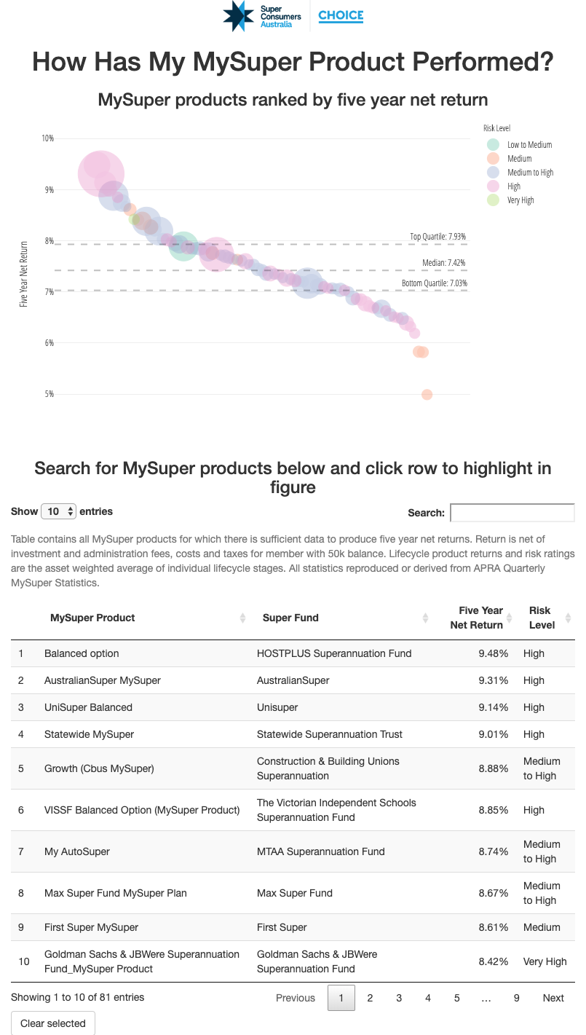Toggle Medium to High legend marker
Viewport: 586px width, 1035px height.
tap(493, 173)
